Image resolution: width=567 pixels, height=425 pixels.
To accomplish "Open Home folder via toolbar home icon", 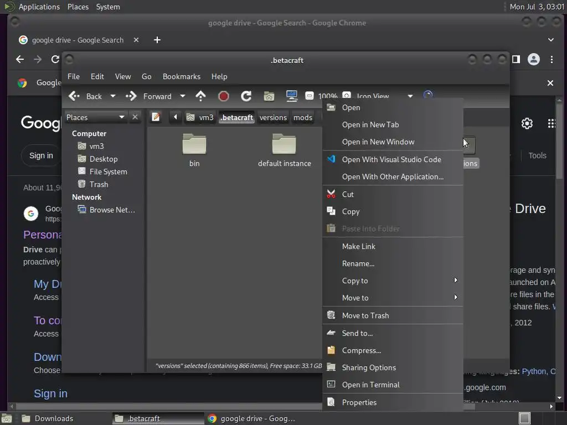I will point(269,96).
